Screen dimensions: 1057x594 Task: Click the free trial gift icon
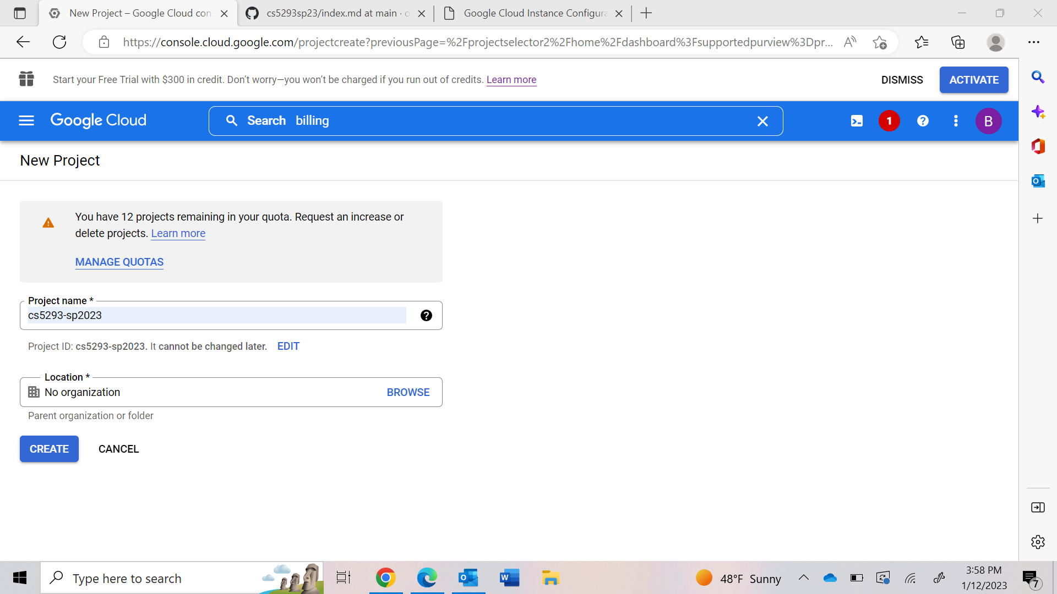click(x=26, y=79)
